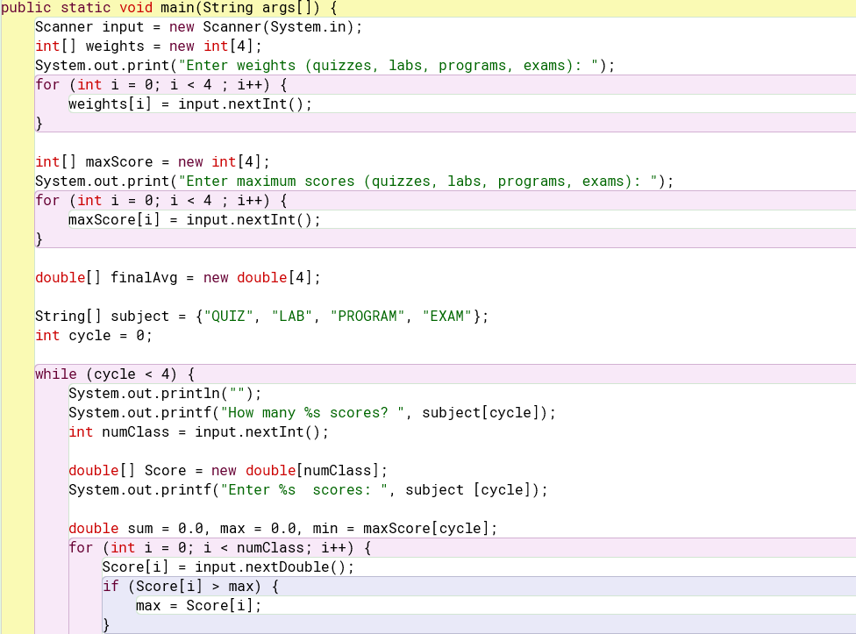Image resolution: width=856 pixels, height=634 pixels.
Task: Click the 'int[] weights = new int[4];' line
Action: [148, 46]
